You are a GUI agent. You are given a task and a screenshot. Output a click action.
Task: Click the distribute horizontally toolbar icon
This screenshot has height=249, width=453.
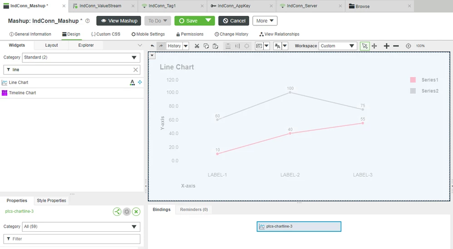point(237,46)
